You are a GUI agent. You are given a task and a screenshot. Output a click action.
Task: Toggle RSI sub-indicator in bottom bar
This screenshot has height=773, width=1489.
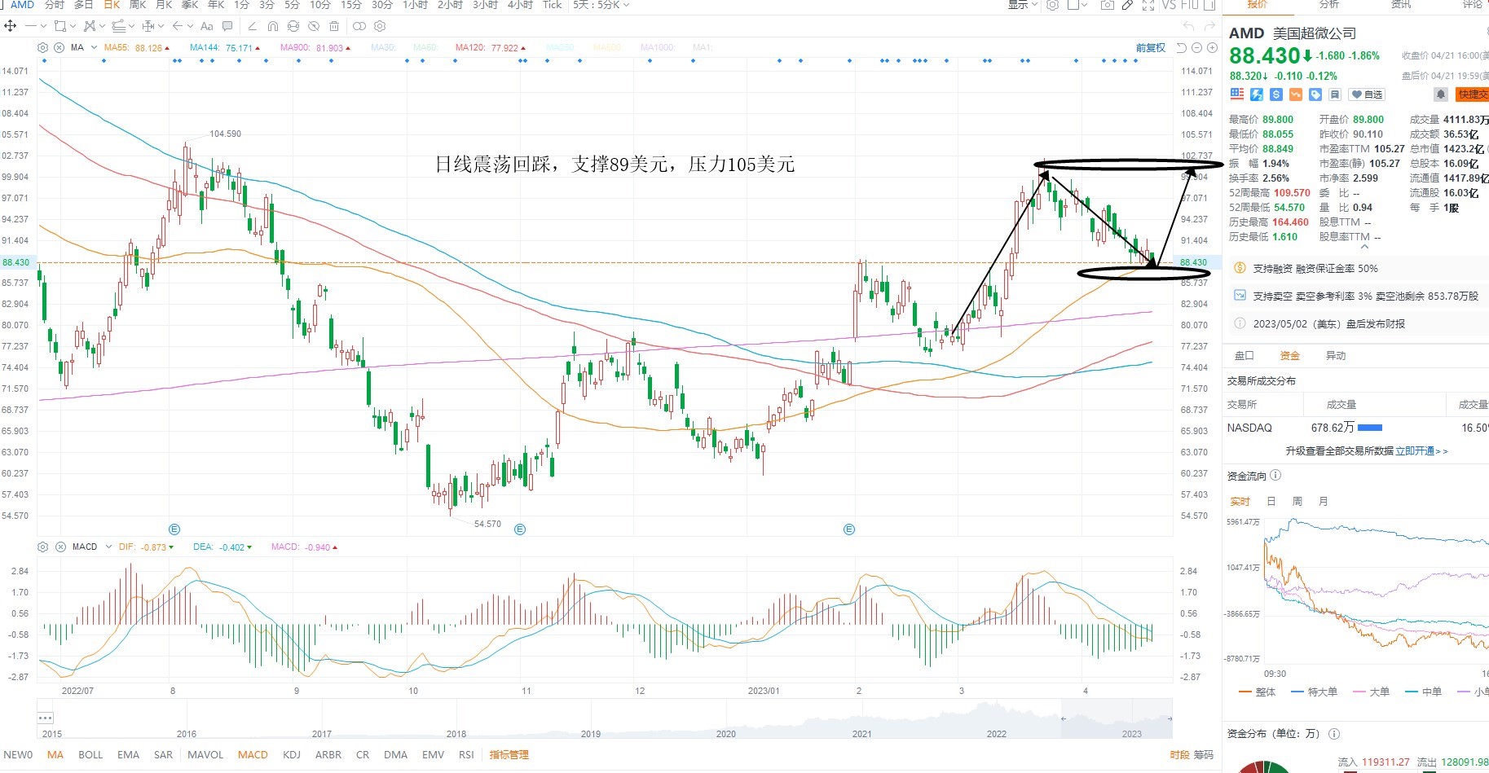coord(466,755)
